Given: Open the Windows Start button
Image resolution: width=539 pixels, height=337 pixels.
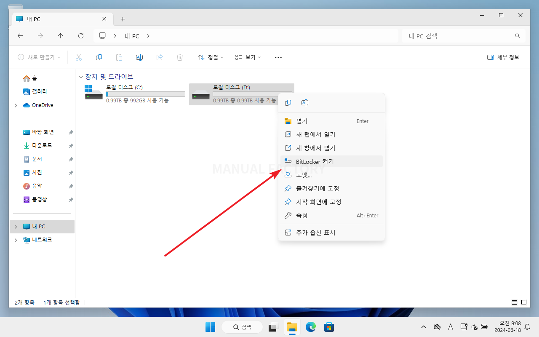Looking at the screenshot, I should [210, 327].
